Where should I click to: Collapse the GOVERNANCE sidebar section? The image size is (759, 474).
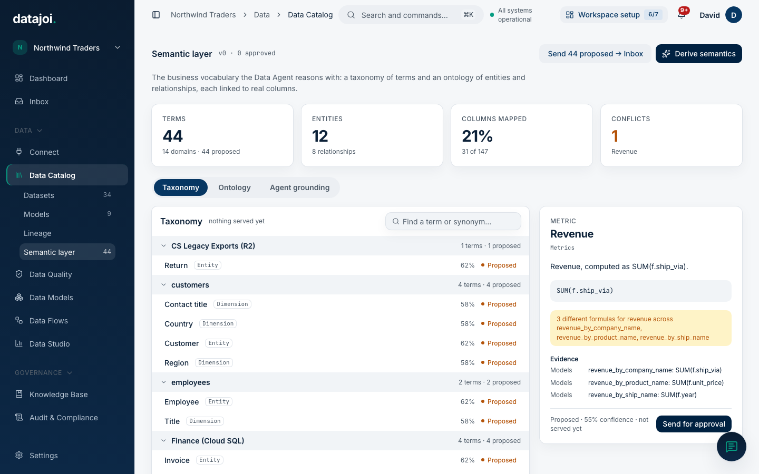(43, 372)
